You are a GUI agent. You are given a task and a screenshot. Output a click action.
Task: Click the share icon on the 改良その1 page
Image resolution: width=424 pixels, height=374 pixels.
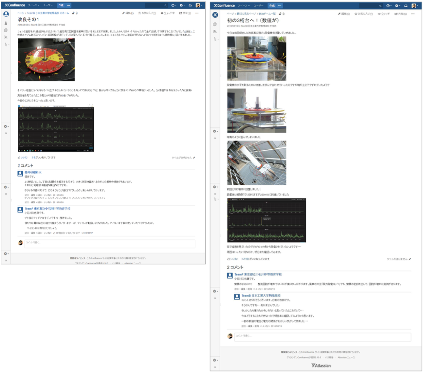tap(181, 13)
